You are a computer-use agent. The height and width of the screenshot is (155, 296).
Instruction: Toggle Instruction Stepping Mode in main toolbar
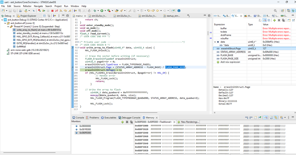(x=75, y=11)
